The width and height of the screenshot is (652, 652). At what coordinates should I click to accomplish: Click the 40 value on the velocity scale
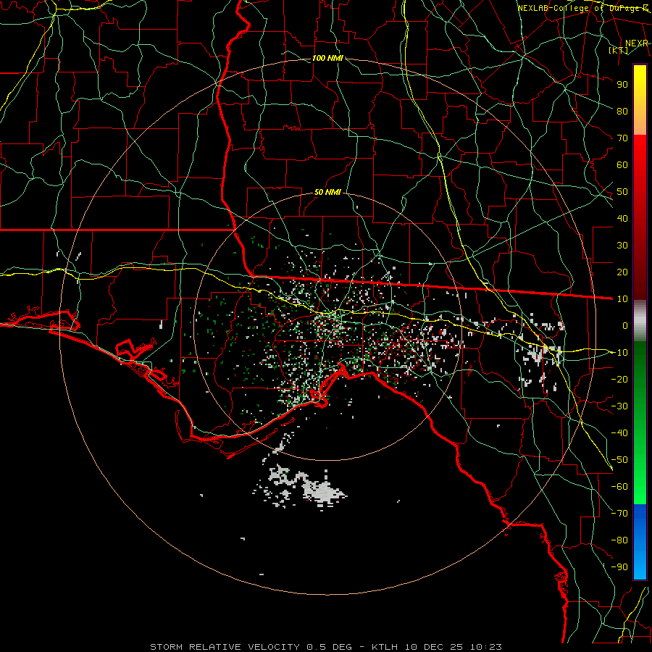click(x=622, y=218)
